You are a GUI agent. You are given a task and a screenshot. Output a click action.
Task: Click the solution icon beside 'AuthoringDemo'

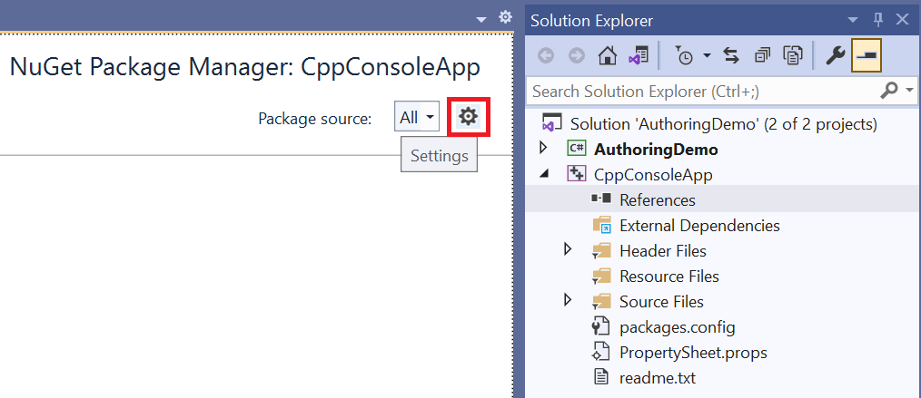[550, 123]
